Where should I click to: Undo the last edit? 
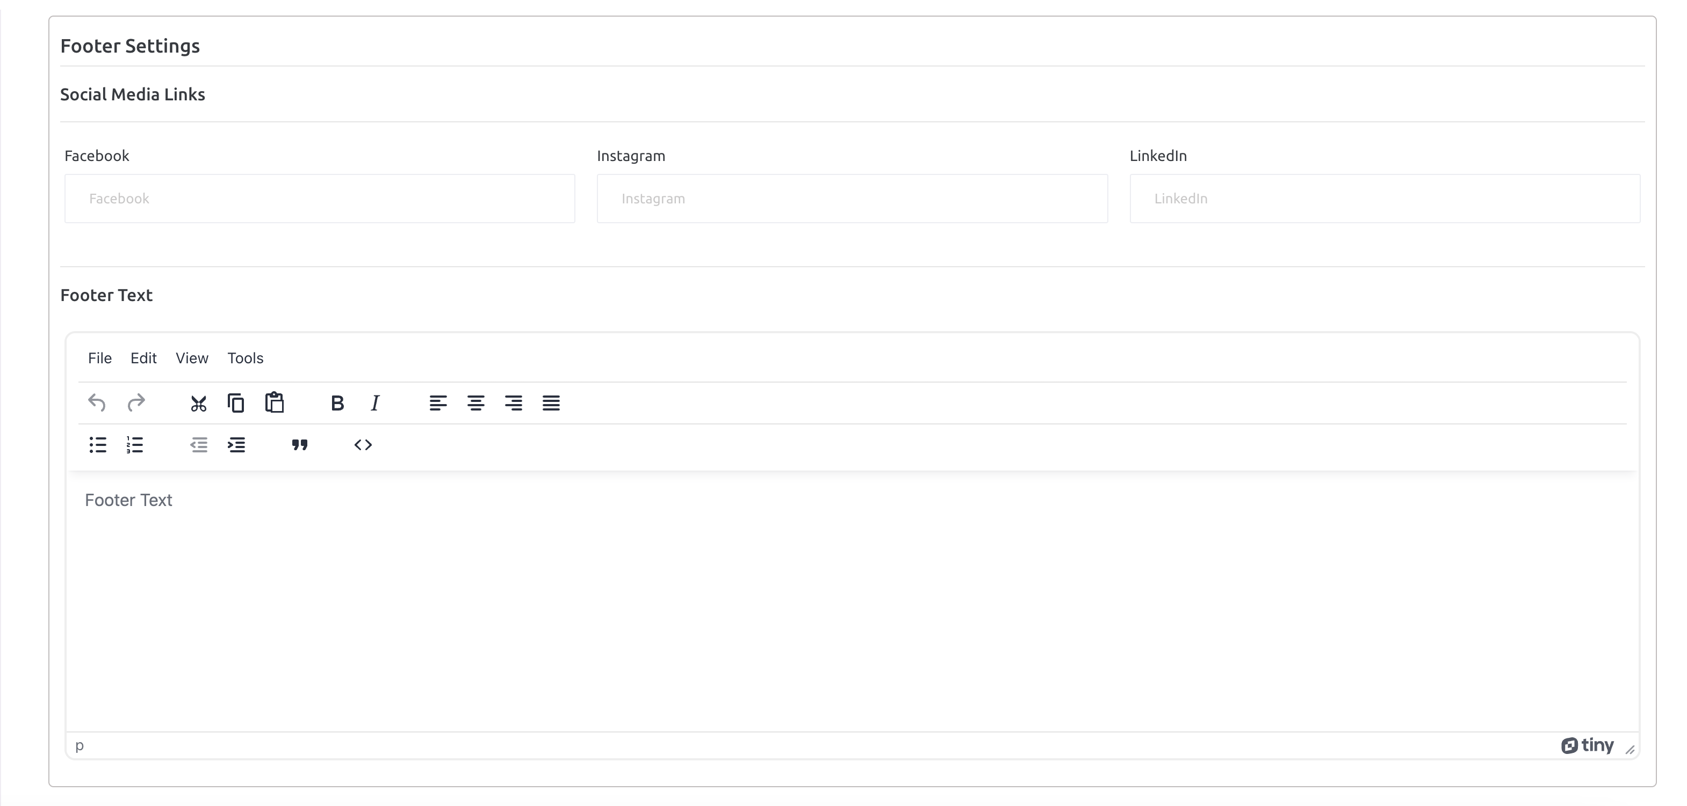96,403
